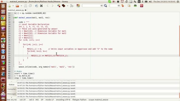Viewport: 180px width, 101px height.
Task: Open the Dropbox tray indicator
Action: coord(118,2)
